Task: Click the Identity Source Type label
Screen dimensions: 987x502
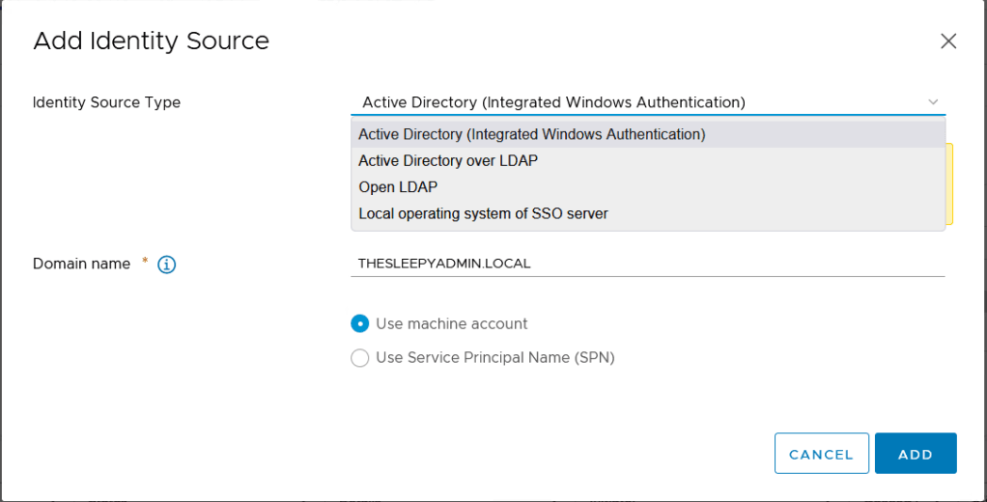Action: 106,102
